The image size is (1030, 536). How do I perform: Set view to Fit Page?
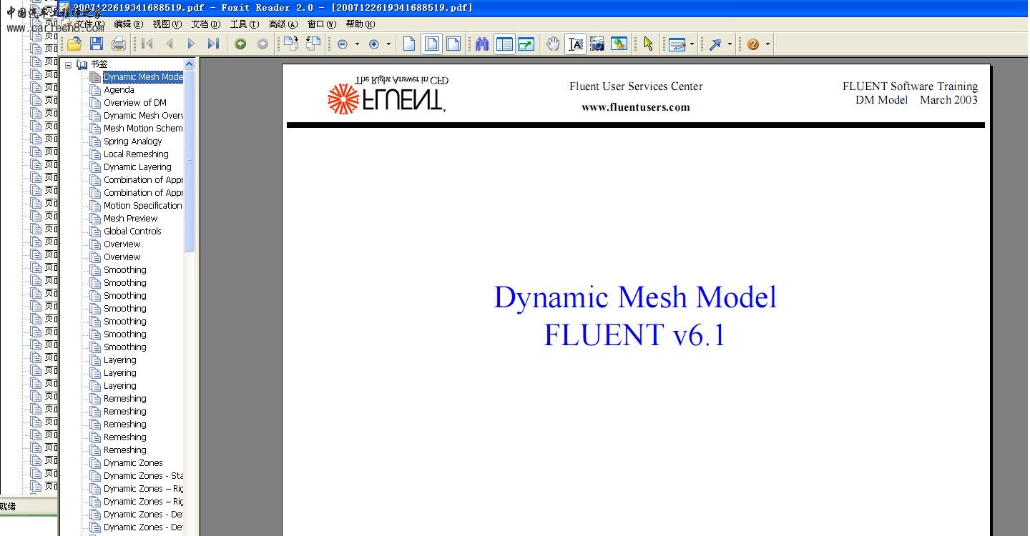pyautogui.click(x=431, y=44)
